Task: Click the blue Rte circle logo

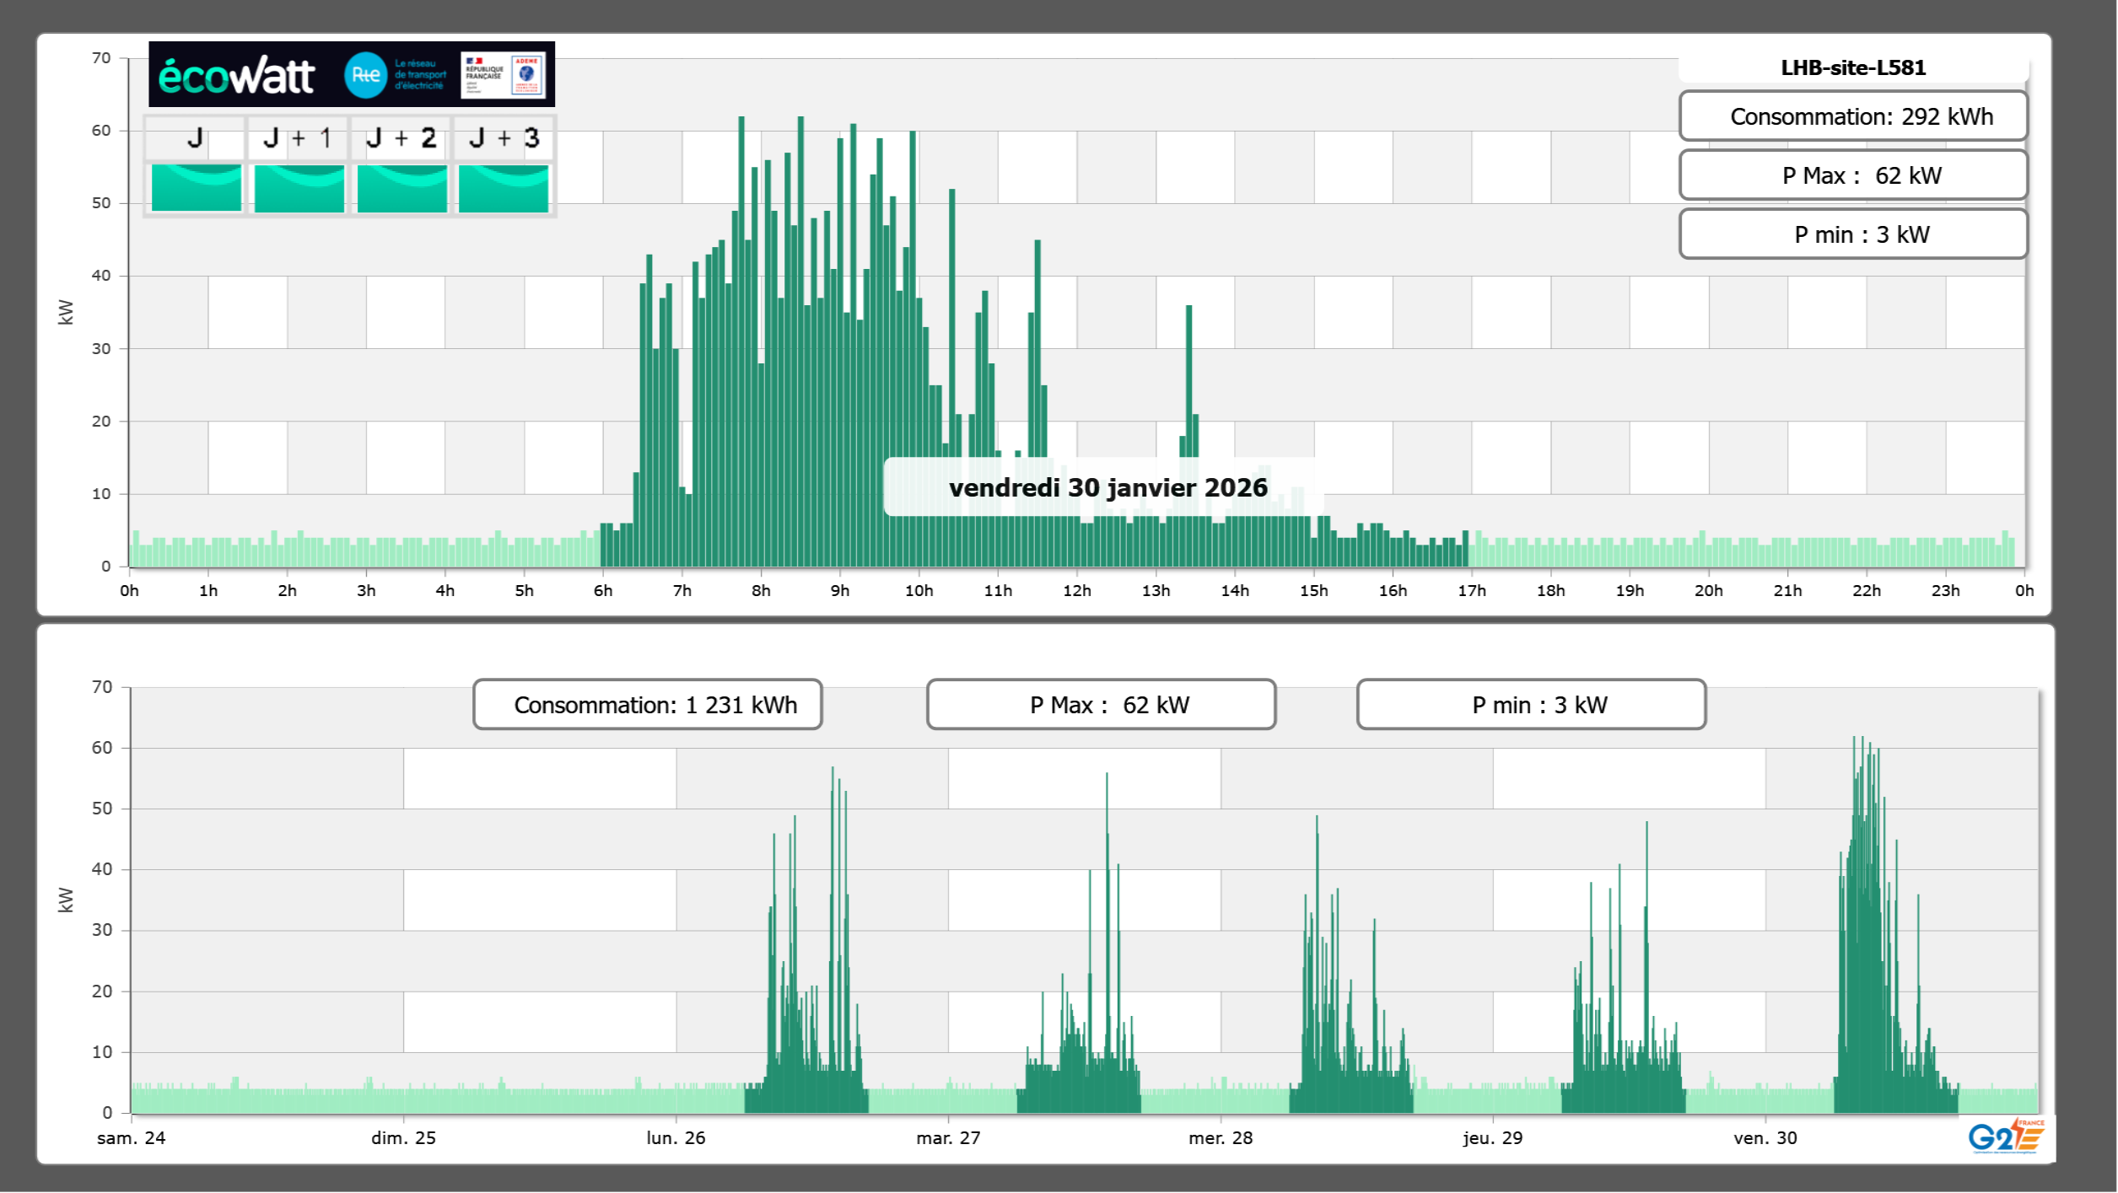Action: coord(365,75)
